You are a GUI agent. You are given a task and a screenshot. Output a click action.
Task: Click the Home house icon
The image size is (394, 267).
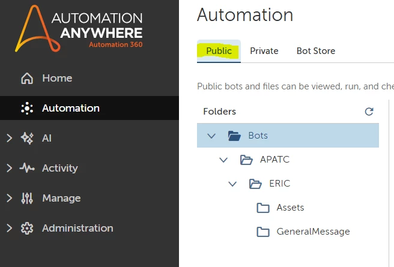(27, 78)
